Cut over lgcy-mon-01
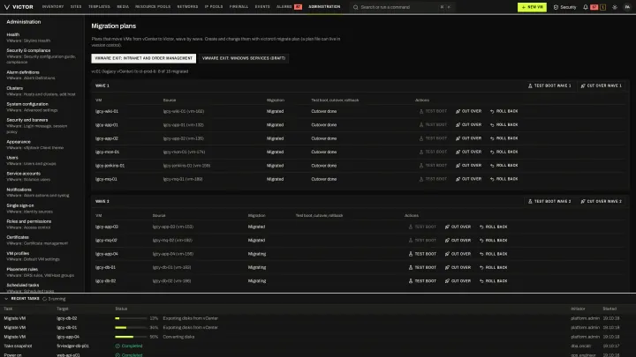This screenshot has width=636, height=357. tap(468, 152)
